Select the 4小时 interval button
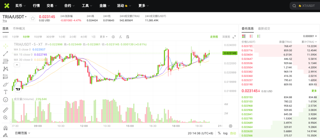Viewport: 320px width, 139px height. pyautogui.click(x=84, y=37)
